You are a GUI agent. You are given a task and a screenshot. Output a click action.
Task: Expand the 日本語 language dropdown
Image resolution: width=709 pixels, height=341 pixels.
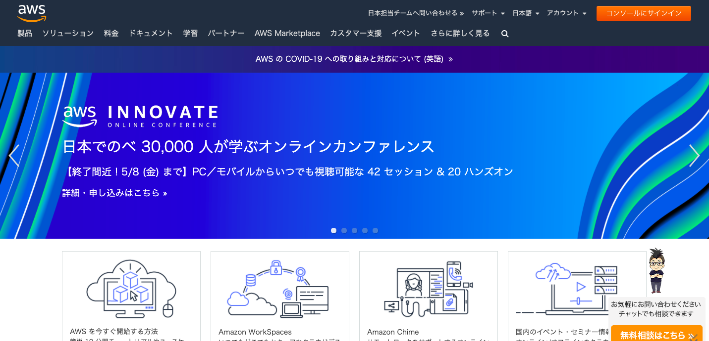pyautogui.click(x=526, y=13)
